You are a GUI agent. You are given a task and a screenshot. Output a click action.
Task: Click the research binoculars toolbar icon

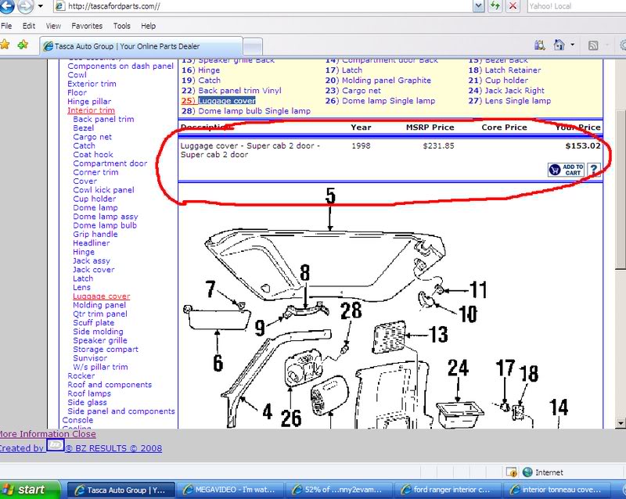point(540,45)
